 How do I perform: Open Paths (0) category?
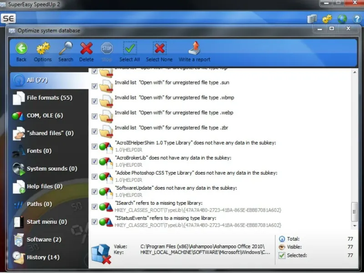tap(49, 204)
